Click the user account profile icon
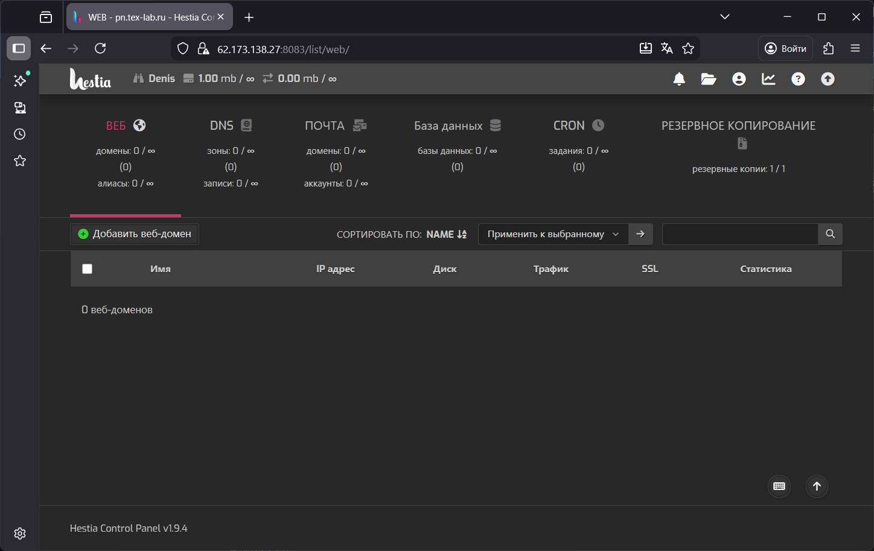This screenshot has width=874, height=551. [x=739, y=79]
